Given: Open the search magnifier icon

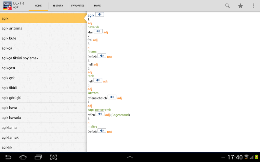Looking at the screenshot, I should 227,6.
